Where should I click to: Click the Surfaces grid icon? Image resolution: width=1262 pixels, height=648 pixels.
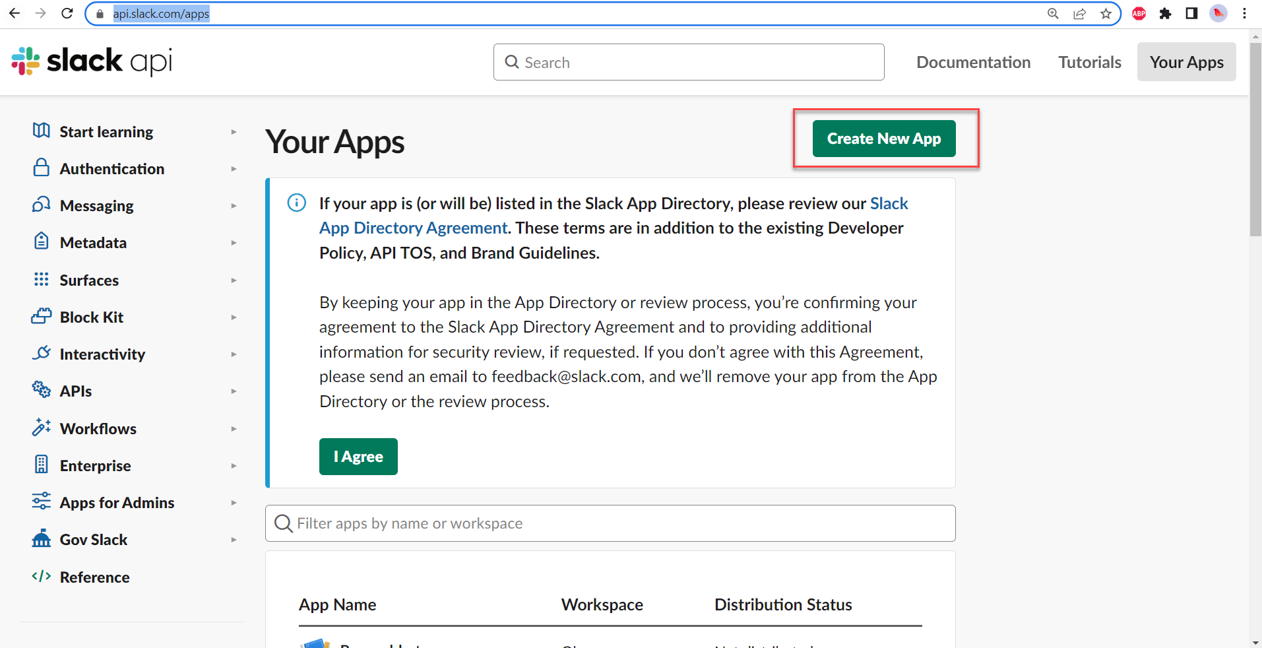[x=41, y=279]
